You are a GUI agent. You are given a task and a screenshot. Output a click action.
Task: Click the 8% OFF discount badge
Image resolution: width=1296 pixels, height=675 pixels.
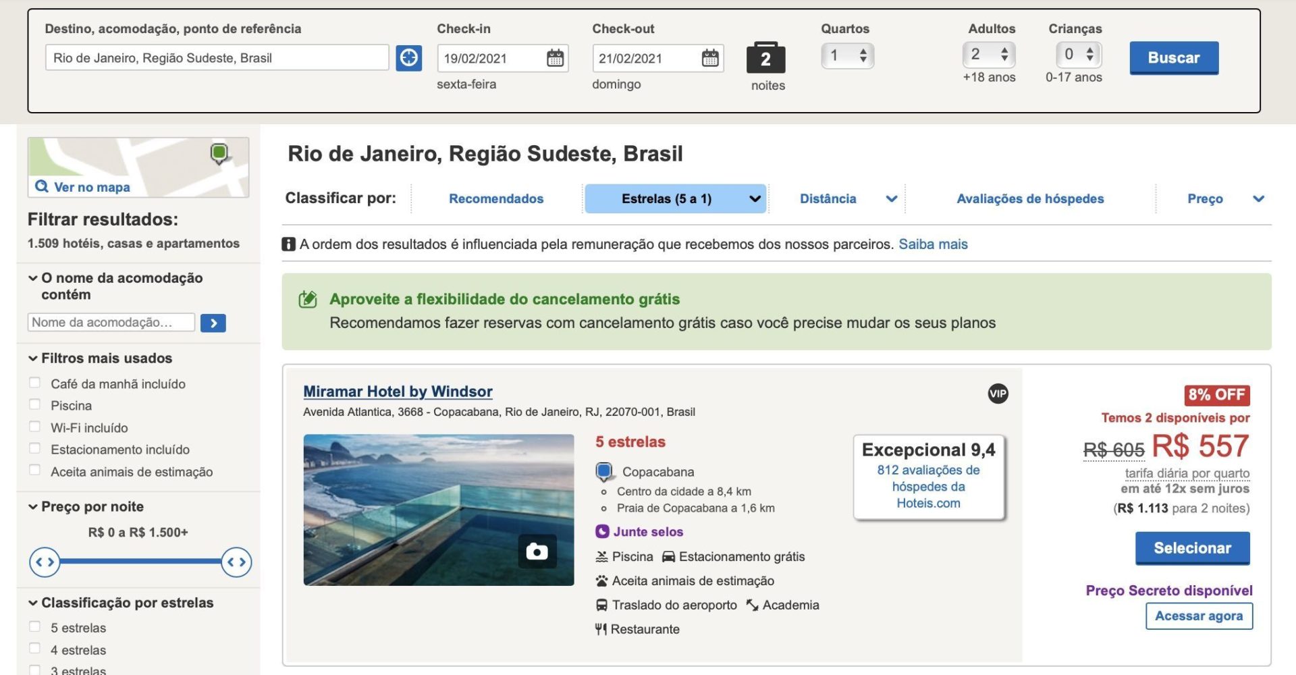coord(1217,395)
